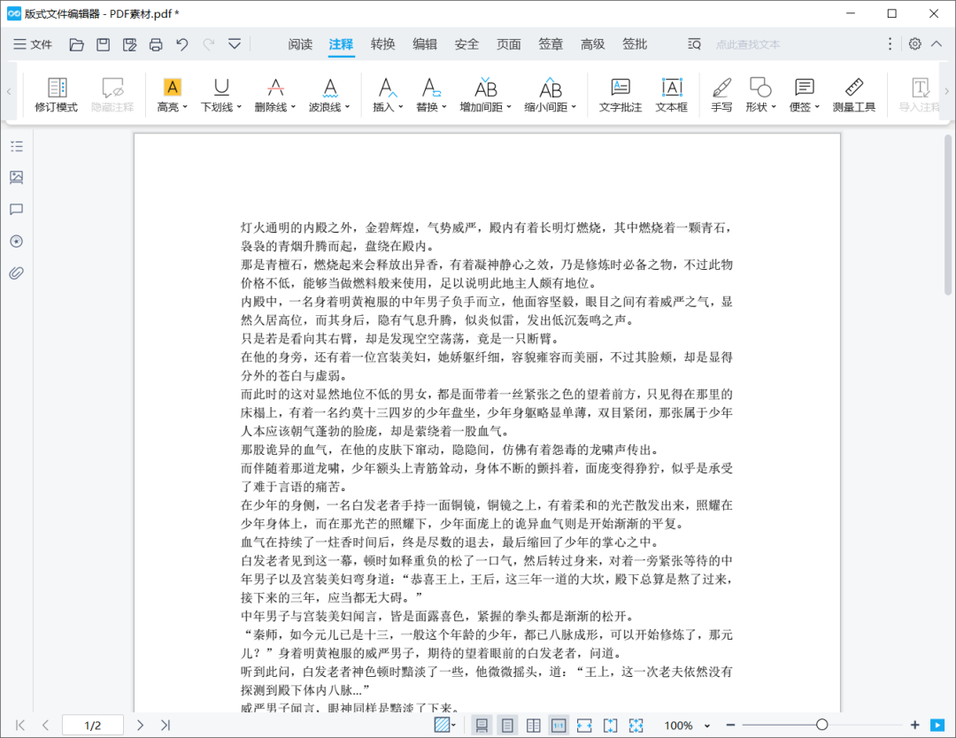Click the print icon in top toolbar
Viewport: 956px width, 738px height.
pos(156,44)
